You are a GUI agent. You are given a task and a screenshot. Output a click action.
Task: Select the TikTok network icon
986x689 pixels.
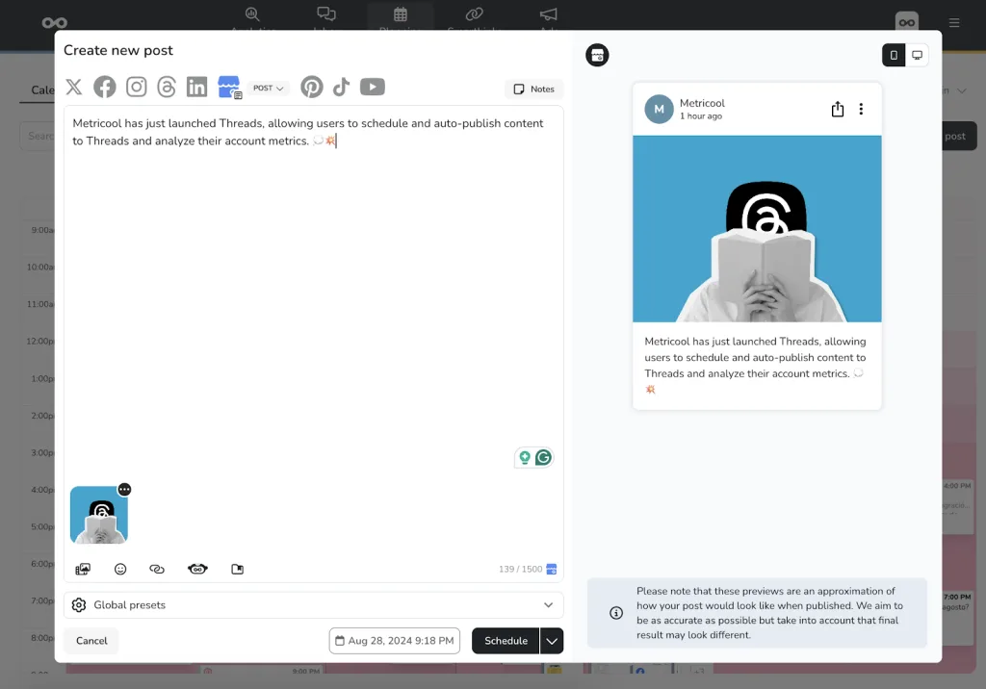pyautogui.click(x=342, y=87)
